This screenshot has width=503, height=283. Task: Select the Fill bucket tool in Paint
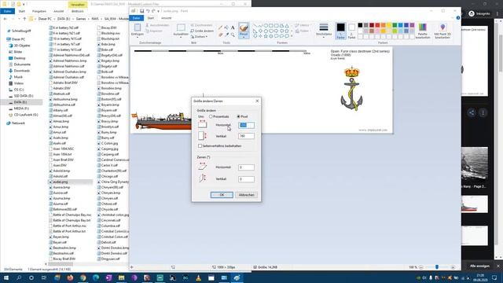click(226, 28)
